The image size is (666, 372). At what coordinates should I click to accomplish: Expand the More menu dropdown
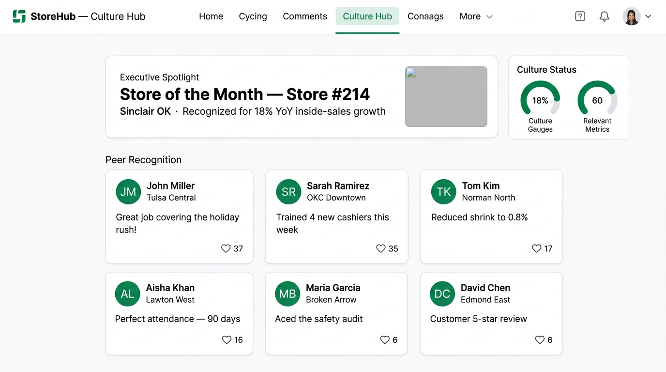click(476, 16)
